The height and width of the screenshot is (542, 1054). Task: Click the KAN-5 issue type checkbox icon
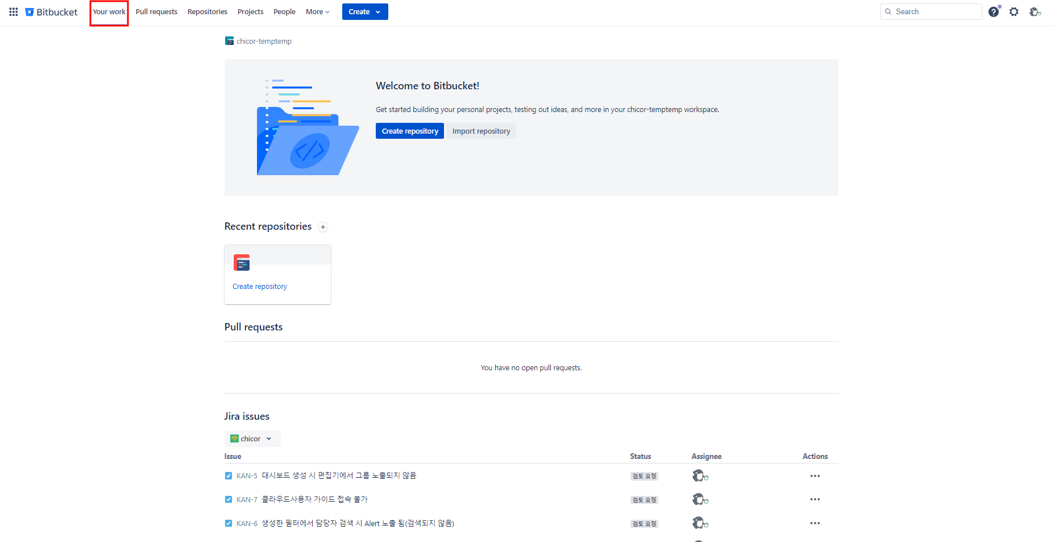click(x=229, y=476)
